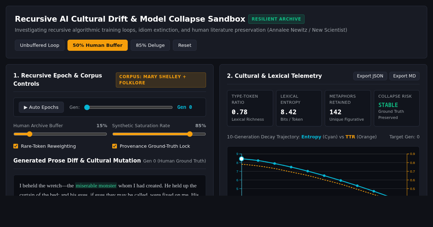This screenshot has width=433, height=227.
Task: Click the Type-Token Ratio 0.78 card
Action: click(250, 108)
